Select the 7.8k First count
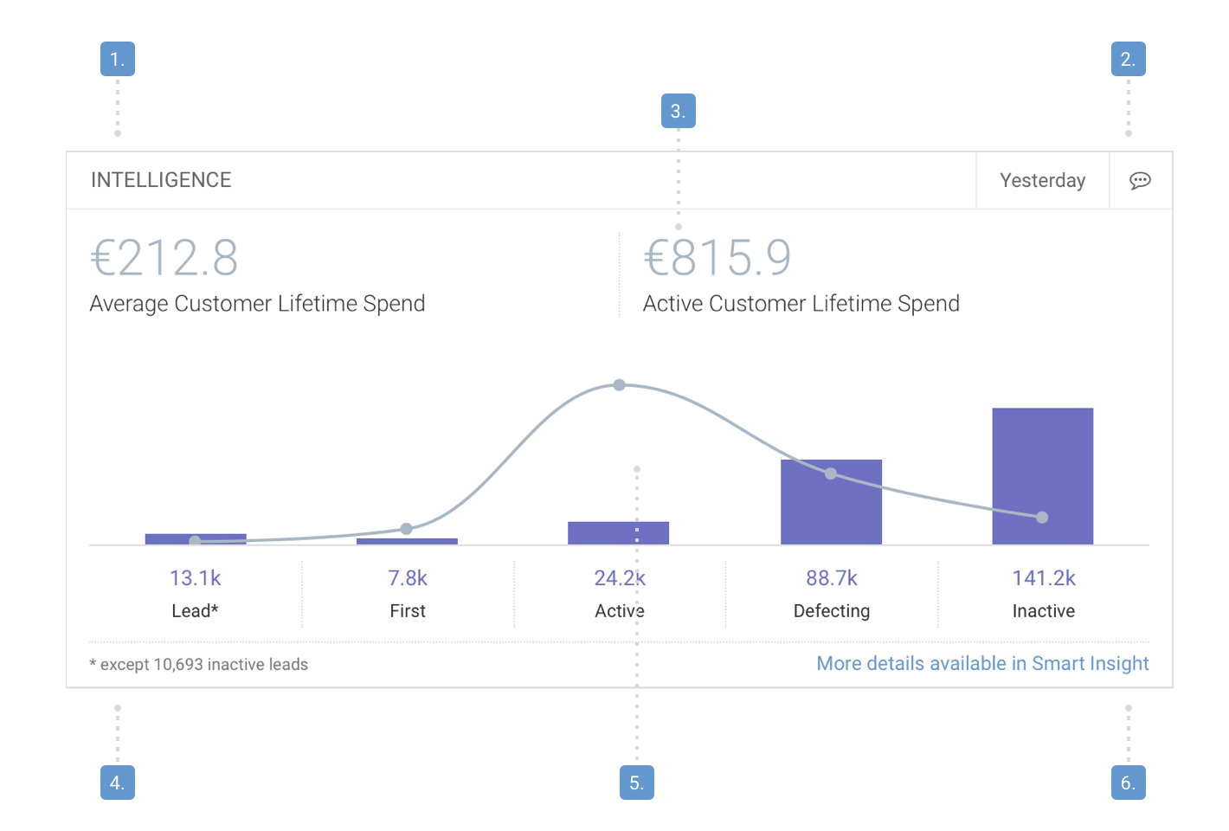1229x831 pixels. [x=408, y=577]
